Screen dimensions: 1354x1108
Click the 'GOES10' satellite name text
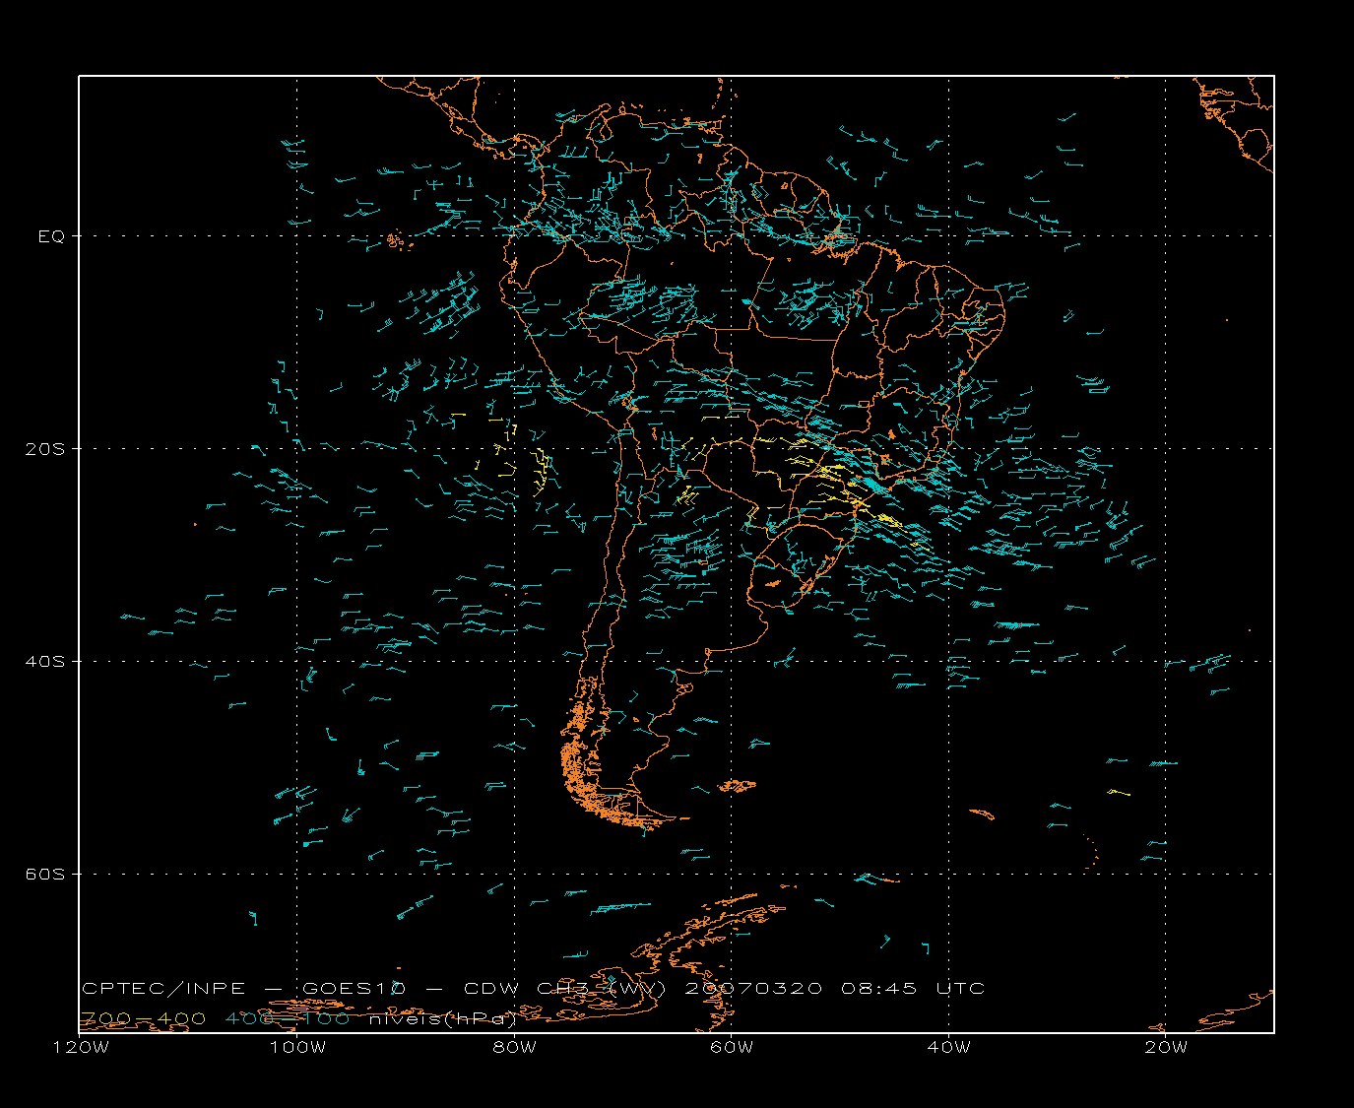[354, 989]
